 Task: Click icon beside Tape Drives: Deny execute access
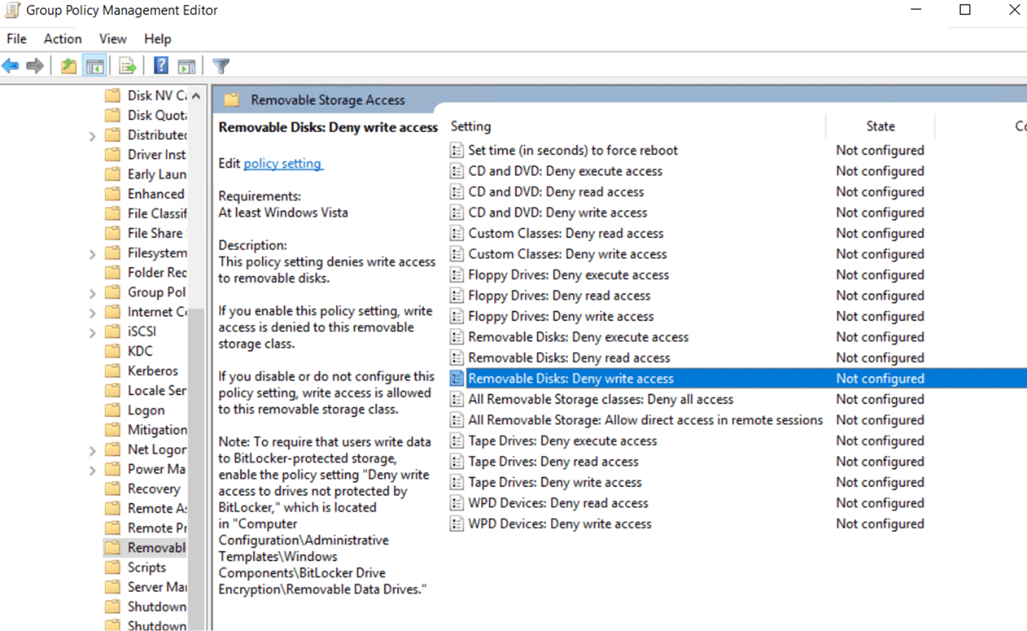[x=457, y=441]
